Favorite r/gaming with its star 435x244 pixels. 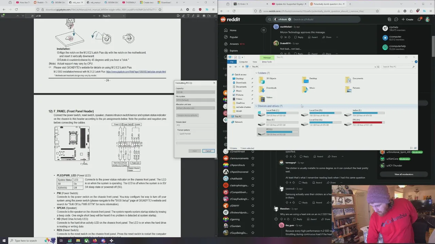click(x=253, y=219)
